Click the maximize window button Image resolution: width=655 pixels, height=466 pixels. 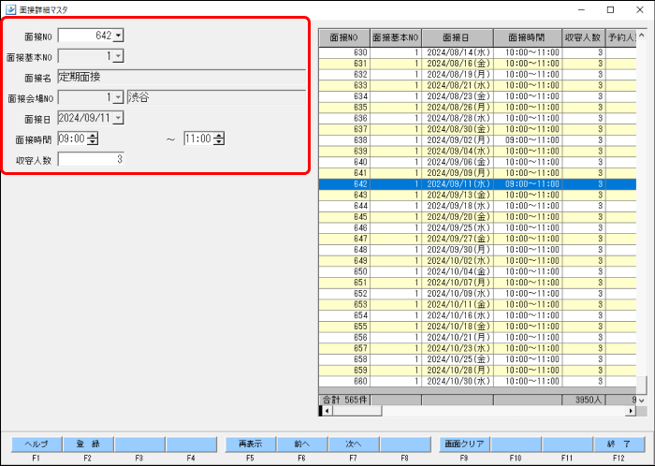click(610, 9)
